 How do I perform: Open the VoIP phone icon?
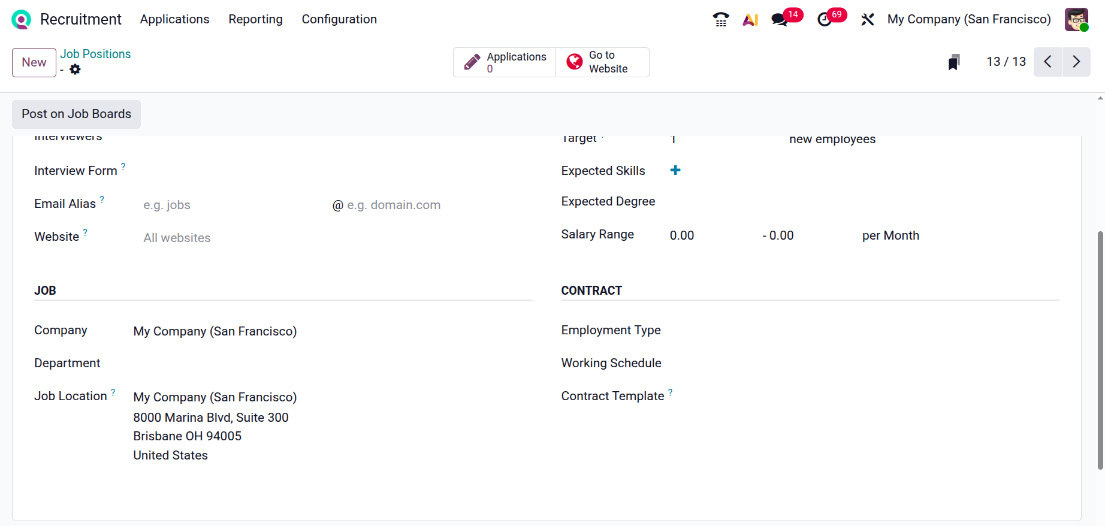pyautogui.click(x=721, y=19)
